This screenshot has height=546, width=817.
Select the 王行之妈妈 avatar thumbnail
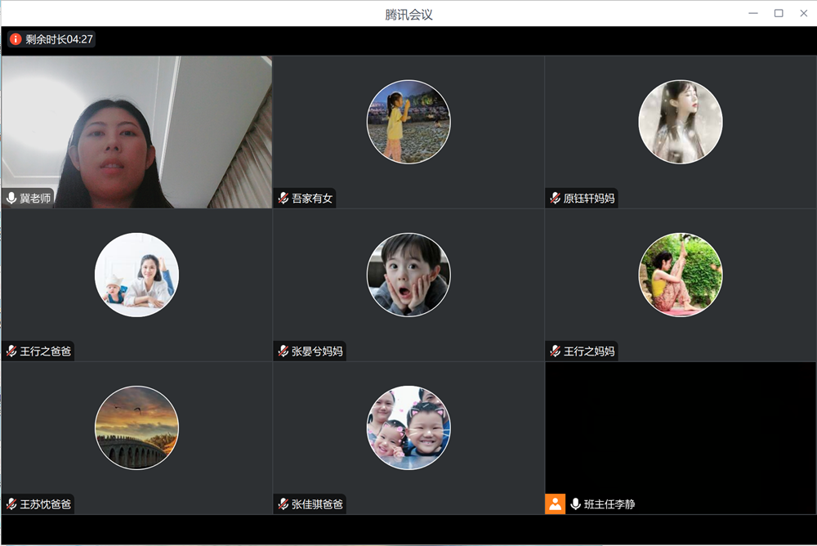point(681,275)
